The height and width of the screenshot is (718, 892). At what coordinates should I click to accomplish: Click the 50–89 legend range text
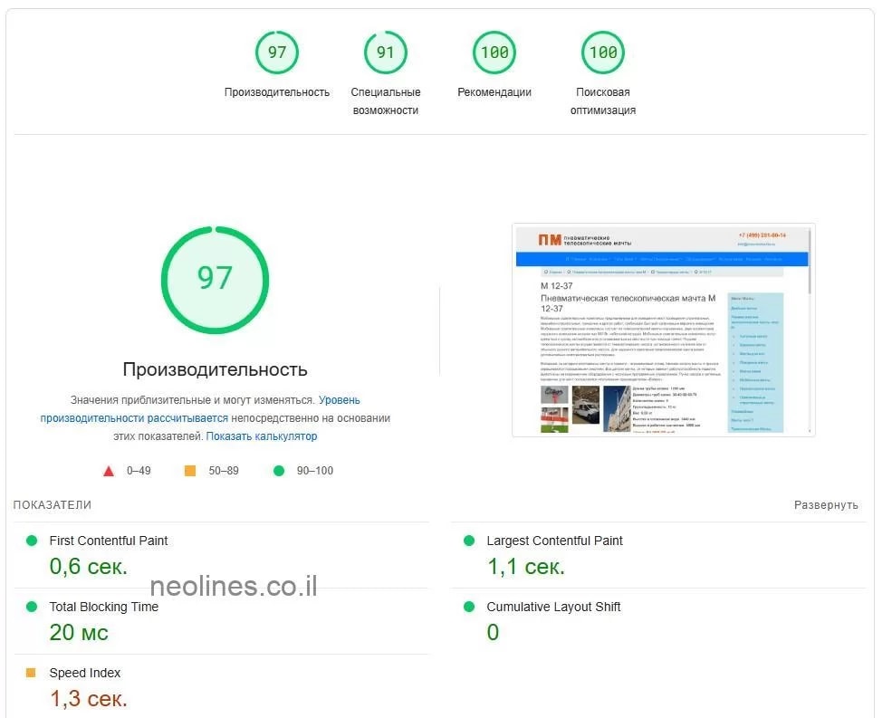(x=223, y=471)
